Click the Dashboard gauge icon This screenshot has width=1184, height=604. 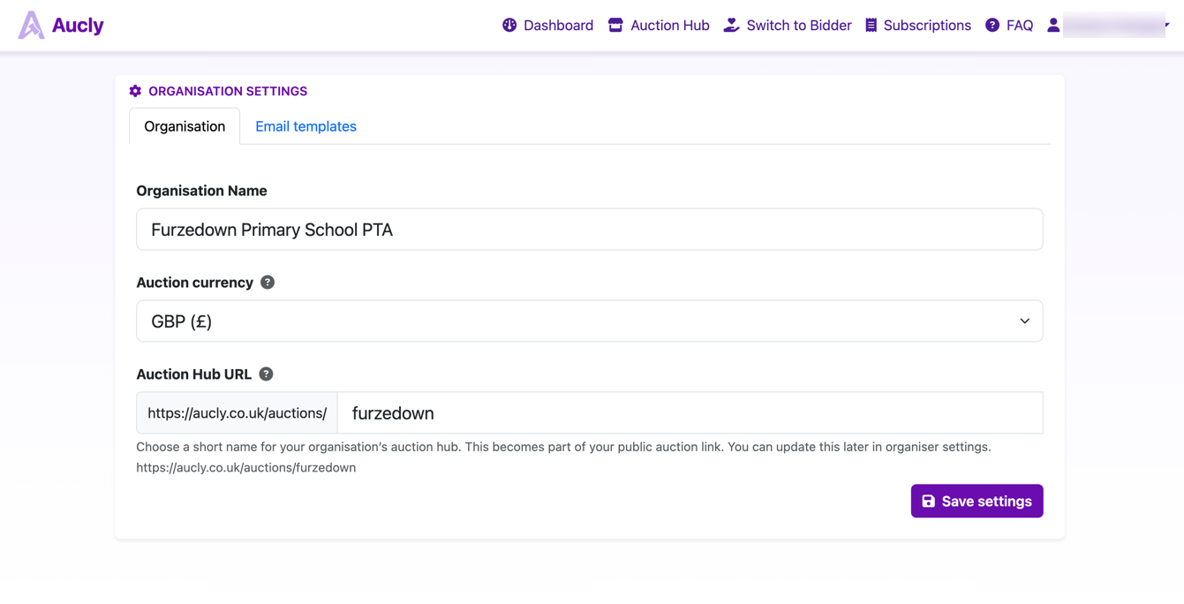509,25
